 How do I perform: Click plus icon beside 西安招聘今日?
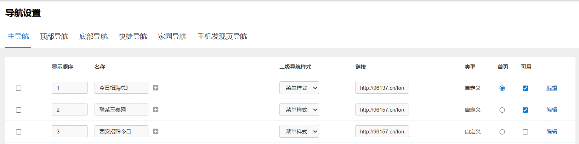click(x=155, y=131)
